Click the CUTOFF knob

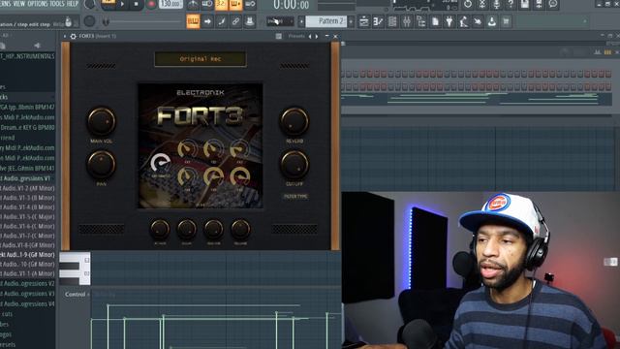(294, 164)
